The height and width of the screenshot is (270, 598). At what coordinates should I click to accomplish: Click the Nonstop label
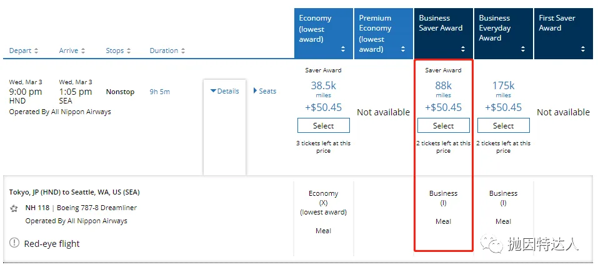(x=120, y=92)
